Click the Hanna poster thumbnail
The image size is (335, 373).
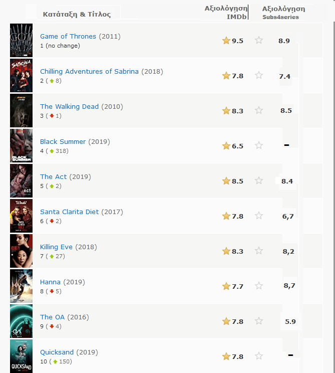tap(21, 286)
